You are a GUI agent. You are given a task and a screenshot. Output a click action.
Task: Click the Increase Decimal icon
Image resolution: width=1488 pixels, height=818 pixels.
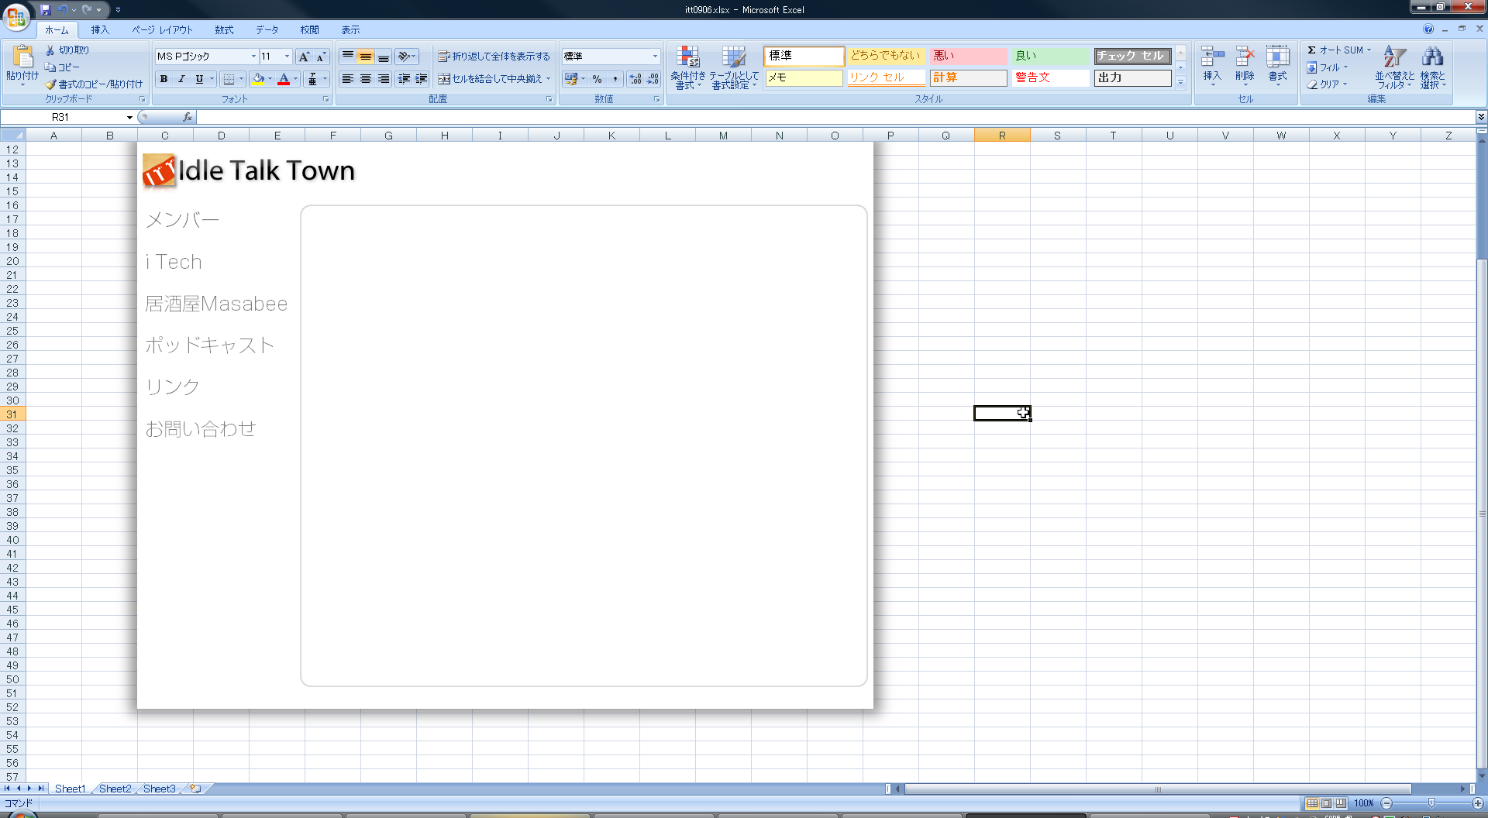635,79
